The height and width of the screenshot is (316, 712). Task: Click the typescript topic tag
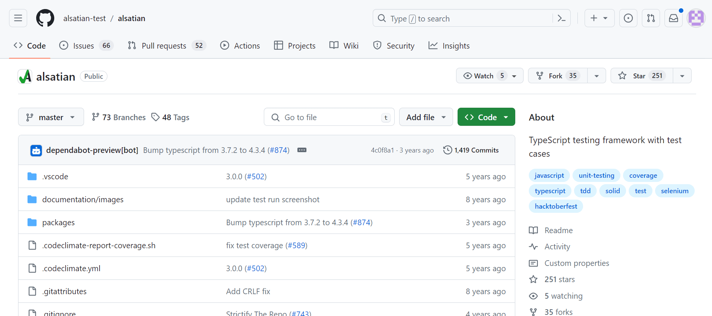[550, 191]
